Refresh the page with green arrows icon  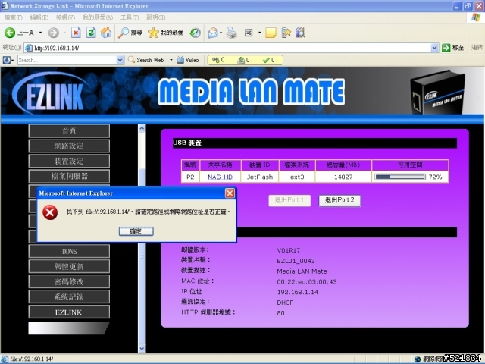tap(91, 33)
